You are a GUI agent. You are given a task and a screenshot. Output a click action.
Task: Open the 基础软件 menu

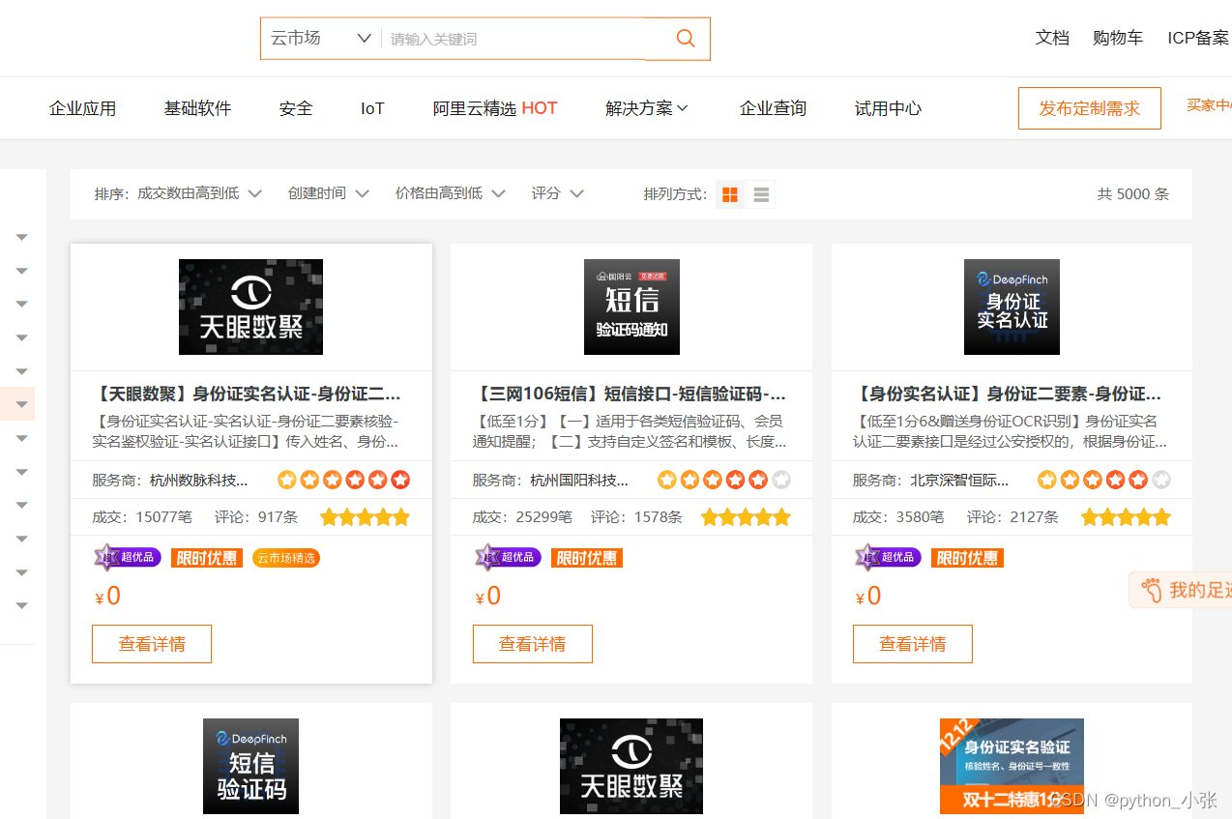pyautogui.click(x=197, y=108)
